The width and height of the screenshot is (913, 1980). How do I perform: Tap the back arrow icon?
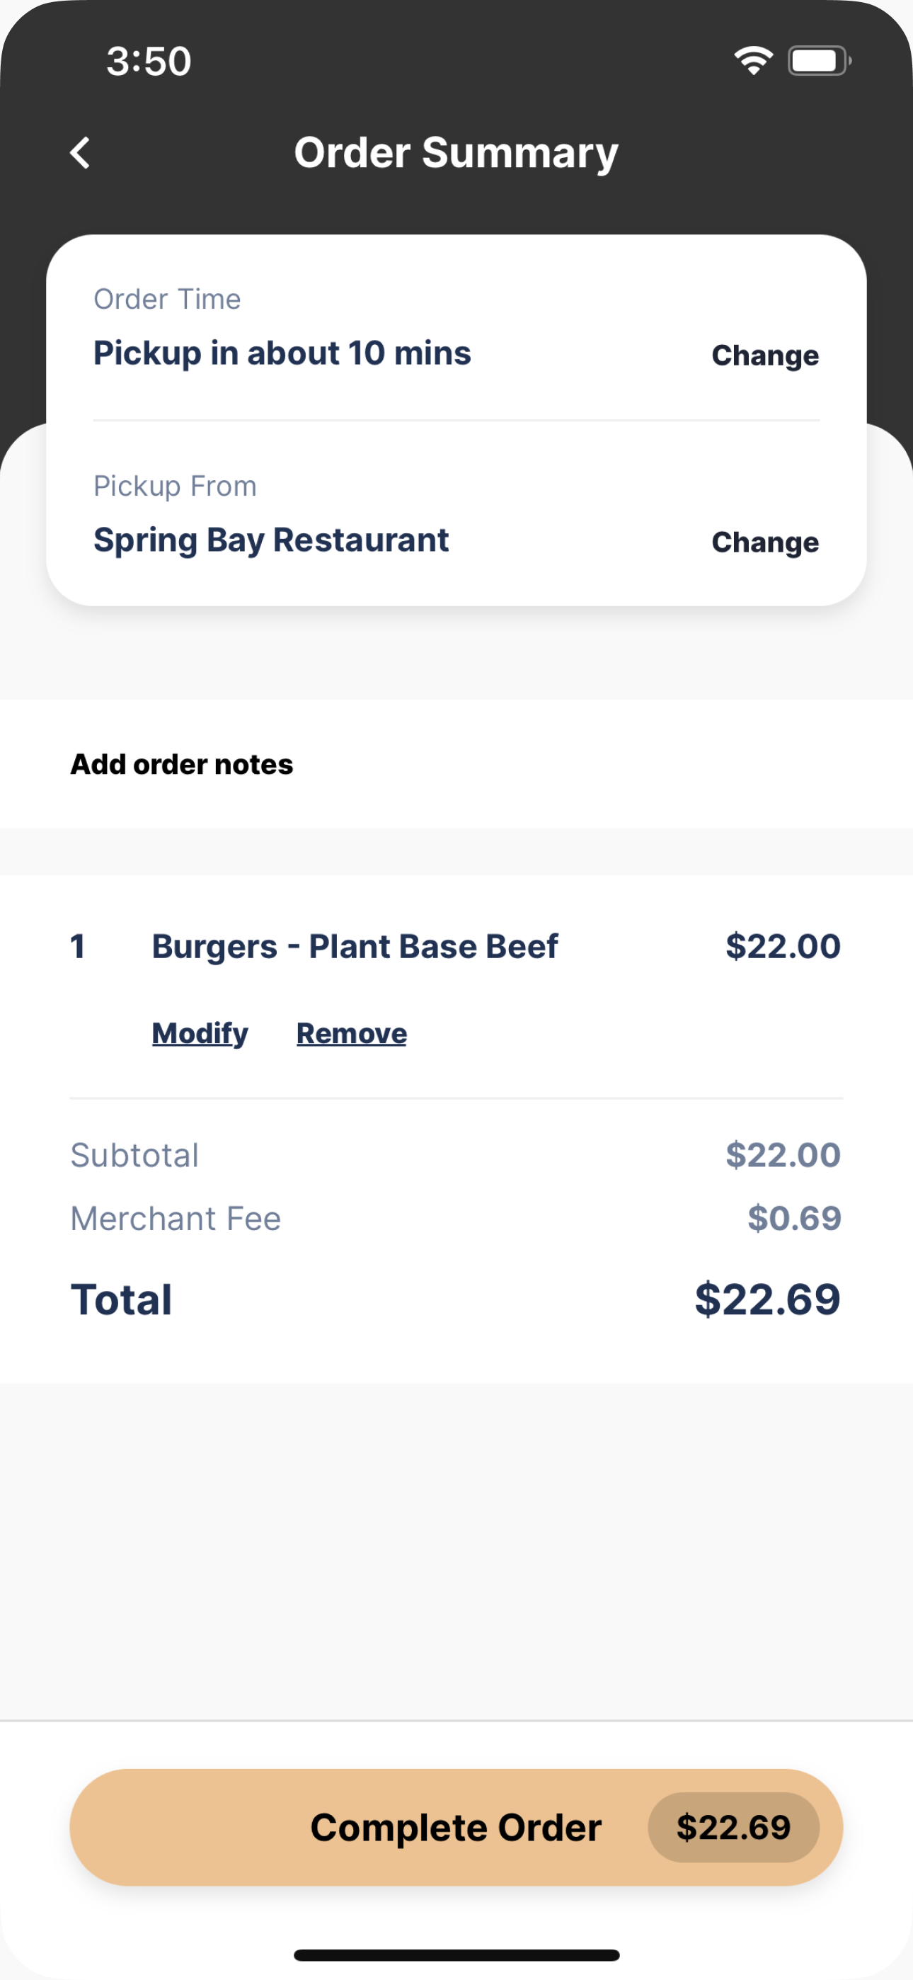pos(80,153)
